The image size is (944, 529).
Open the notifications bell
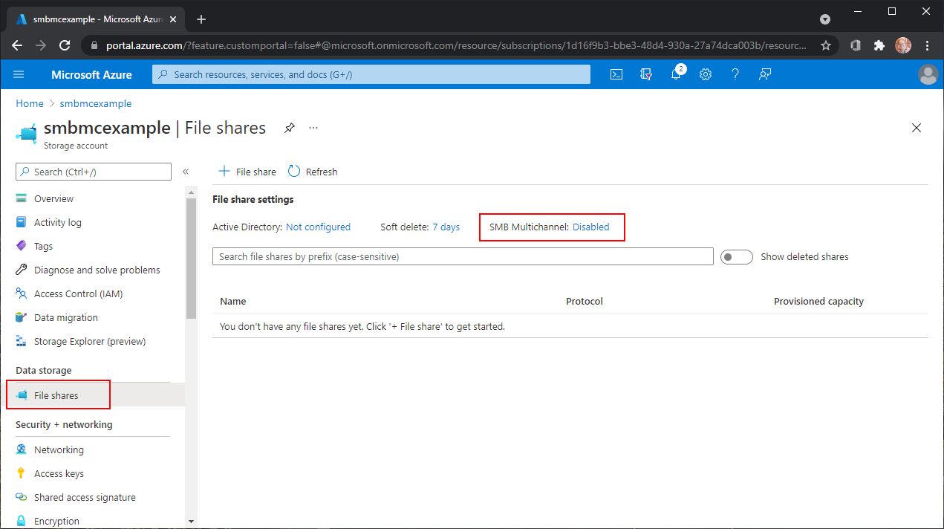(x=677, y=74)
